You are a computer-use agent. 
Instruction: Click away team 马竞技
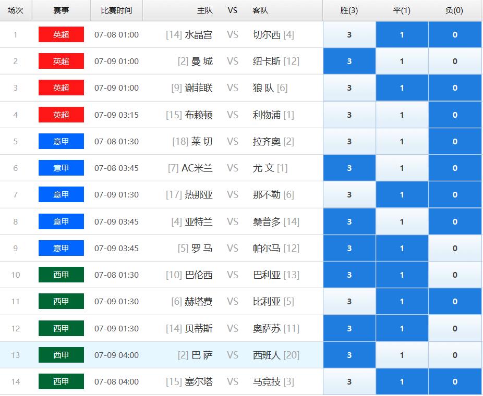coord(267,381)
